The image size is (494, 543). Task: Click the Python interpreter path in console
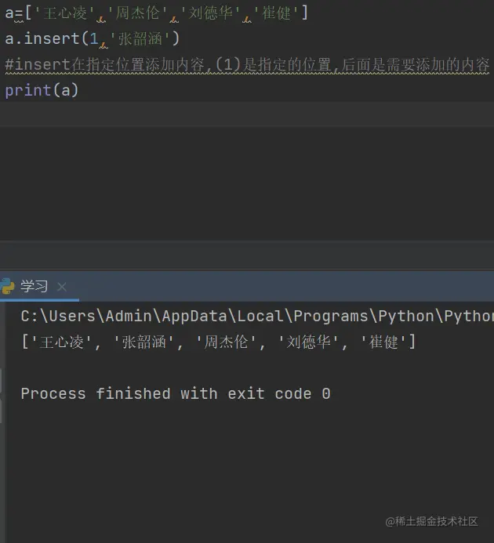coord(257,316)
